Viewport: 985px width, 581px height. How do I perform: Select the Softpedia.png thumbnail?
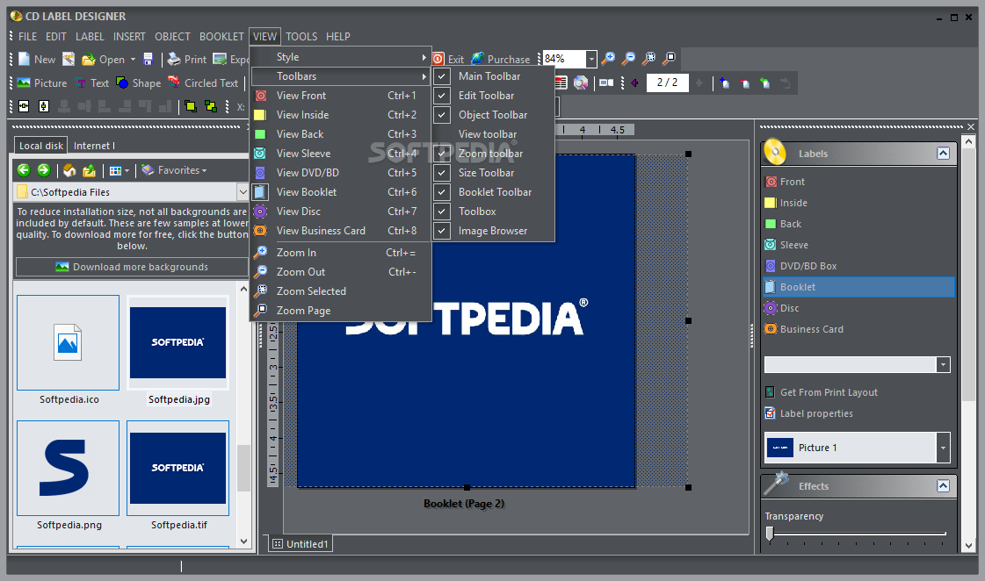pos(69,468)
